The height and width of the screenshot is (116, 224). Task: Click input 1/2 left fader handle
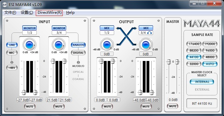coord(24,92)
